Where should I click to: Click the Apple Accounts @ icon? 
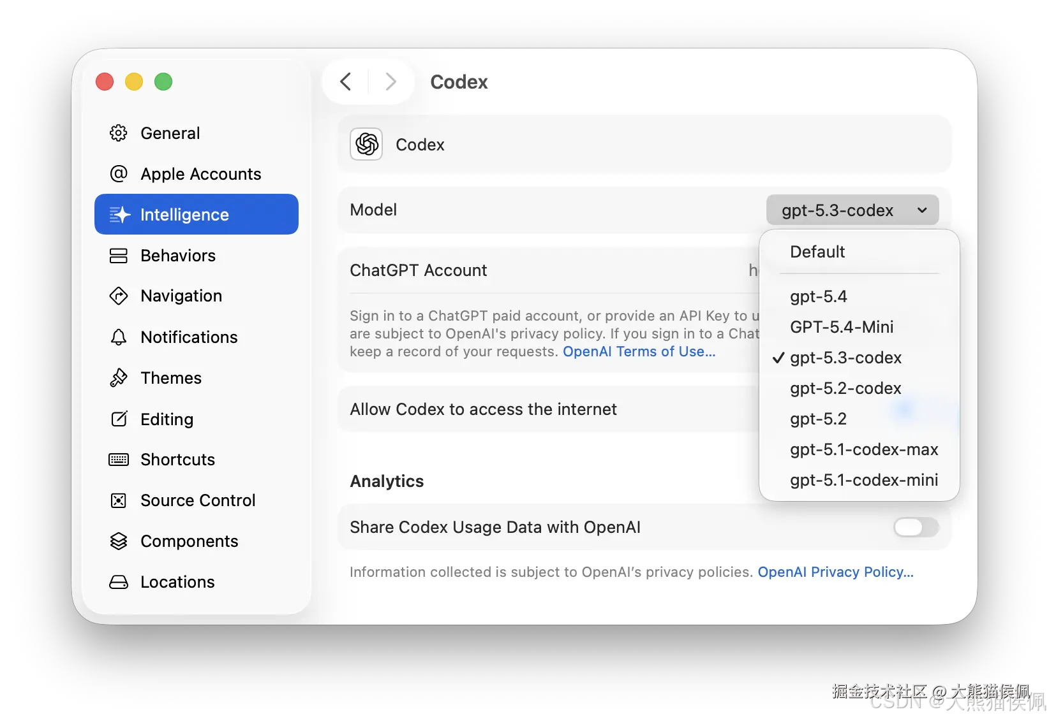point(119,174)
